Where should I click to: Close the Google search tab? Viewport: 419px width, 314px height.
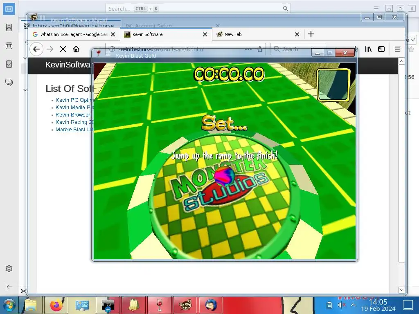click(x=113, y=34)
